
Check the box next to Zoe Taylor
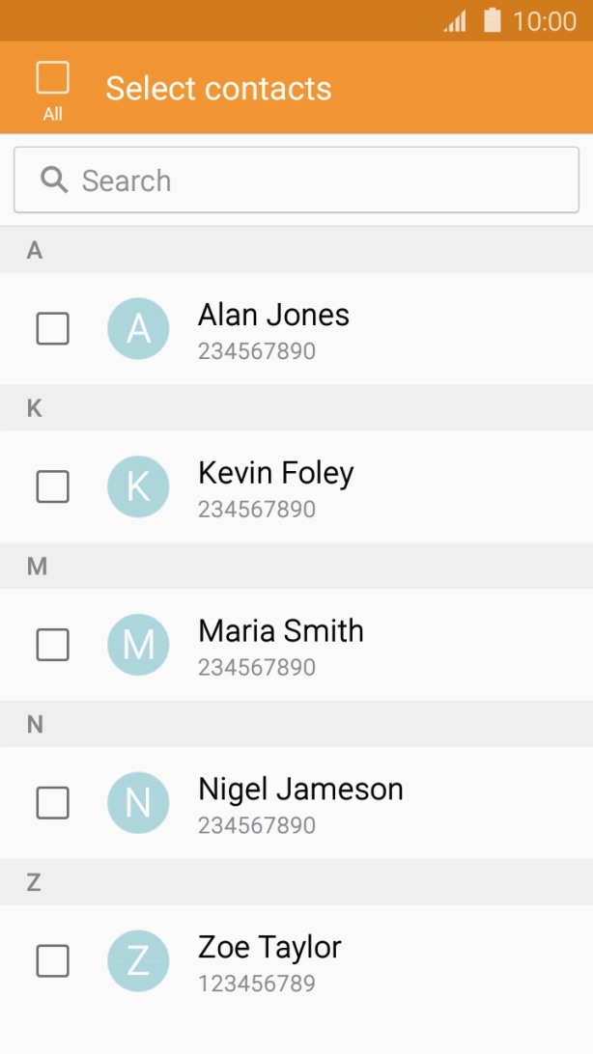[52, 961]
